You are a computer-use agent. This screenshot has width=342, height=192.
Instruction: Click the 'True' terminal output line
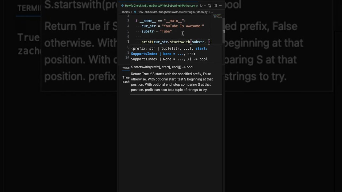click(x=126, y=77)
